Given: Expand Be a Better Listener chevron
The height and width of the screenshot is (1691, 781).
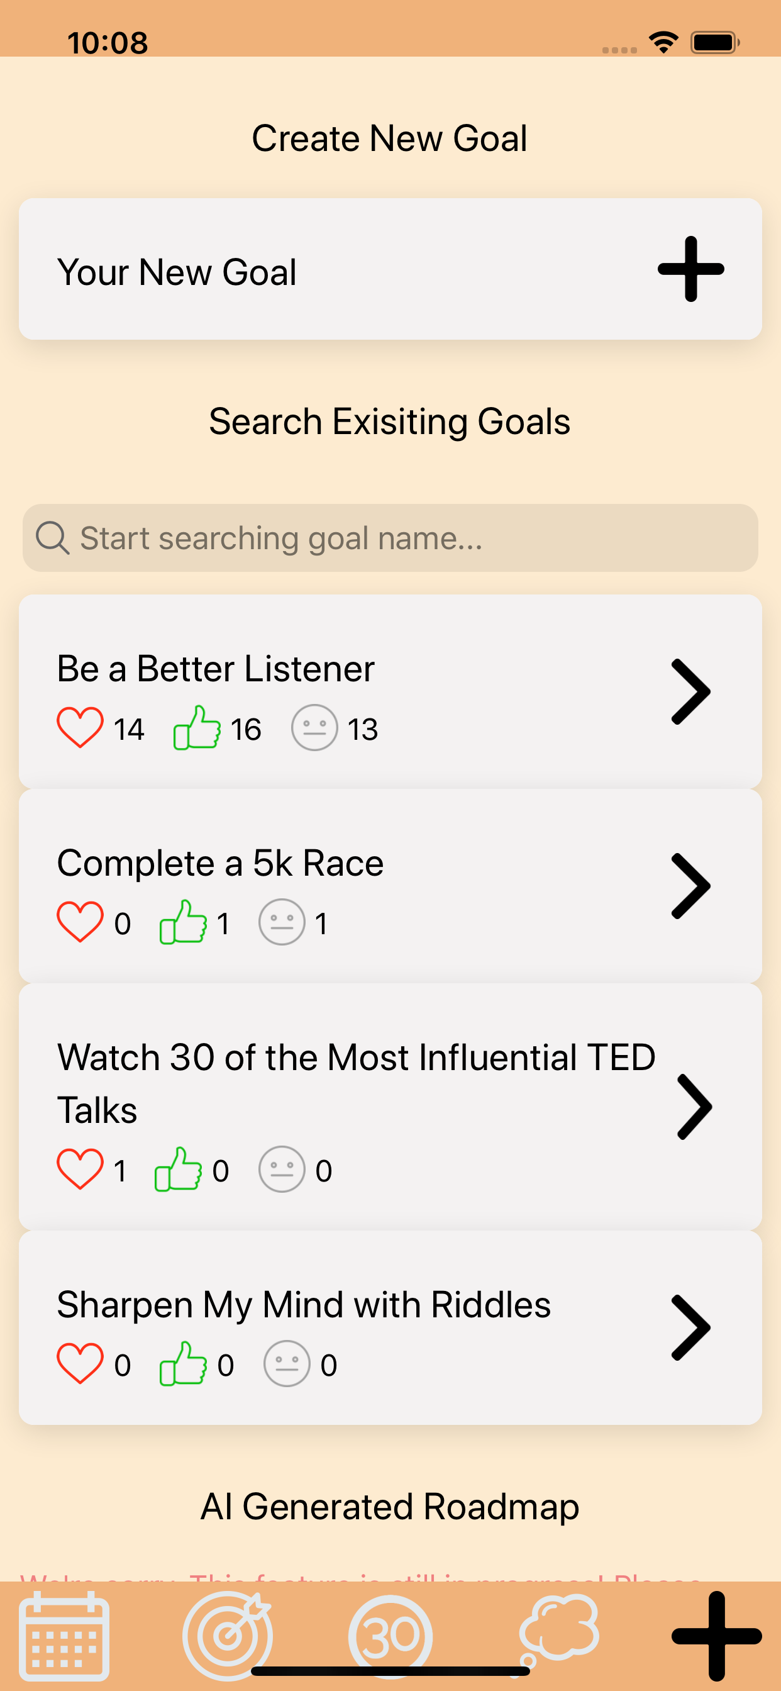Looking at the screenshot, I should 690,692.
